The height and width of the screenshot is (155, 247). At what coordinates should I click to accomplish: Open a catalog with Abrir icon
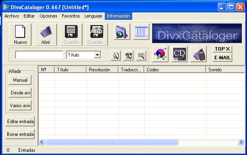45,31
